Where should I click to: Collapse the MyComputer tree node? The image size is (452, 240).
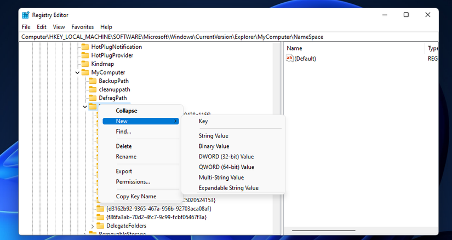[77, 72]
